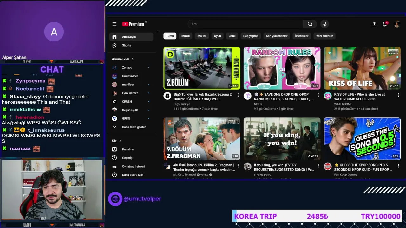406x228 pixels.
Task: Open Beşiktaş JK channel in subscriptions
Action: pyautogui.click(x=131, y=110)
